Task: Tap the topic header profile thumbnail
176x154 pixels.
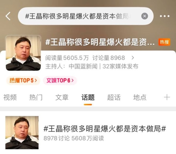Action: (x=23, y=53)
